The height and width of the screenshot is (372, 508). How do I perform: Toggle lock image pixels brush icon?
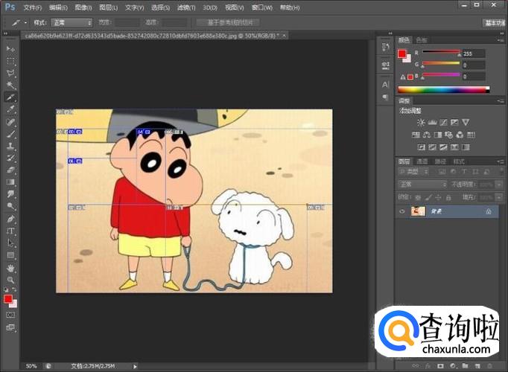pos(428,197)
